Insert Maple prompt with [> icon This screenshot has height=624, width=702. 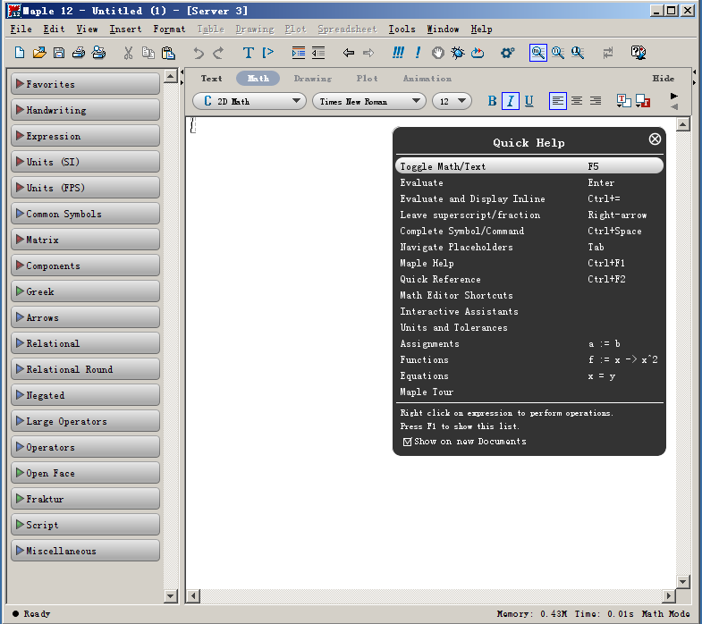pyautogui.click(x=267, y=53)
